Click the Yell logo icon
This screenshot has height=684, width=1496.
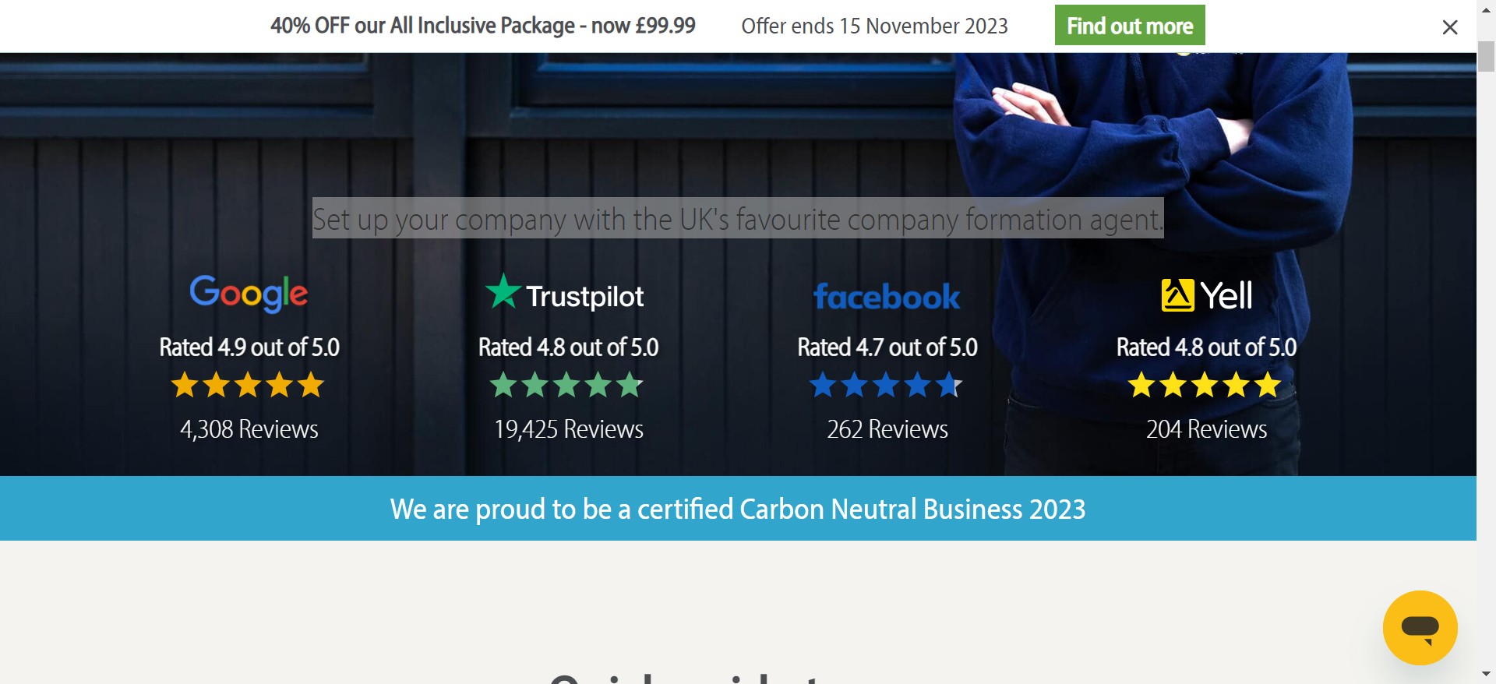click(1206, 295)
